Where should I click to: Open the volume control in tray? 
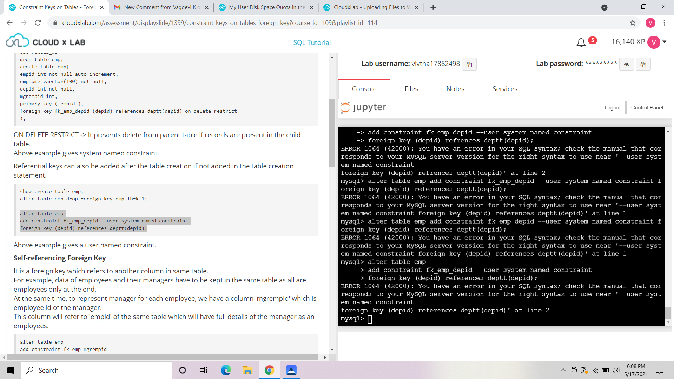(616, 370)
